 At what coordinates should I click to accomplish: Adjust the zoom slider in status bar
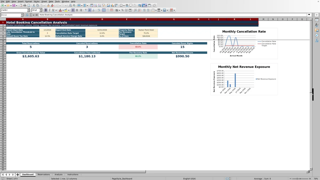pos(300,179)
